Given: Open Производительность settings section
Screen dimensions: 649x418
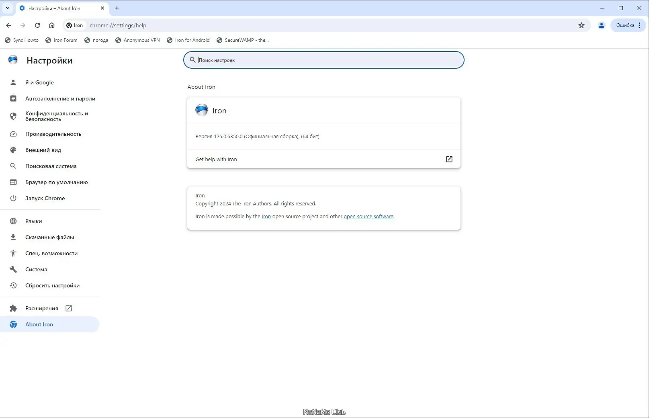Looking at the screenshot, I should (50, 134).
